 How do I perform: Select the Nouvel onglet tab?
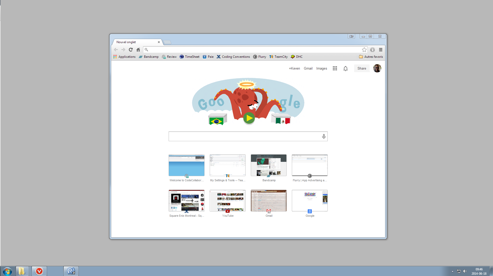click(135, 42)
